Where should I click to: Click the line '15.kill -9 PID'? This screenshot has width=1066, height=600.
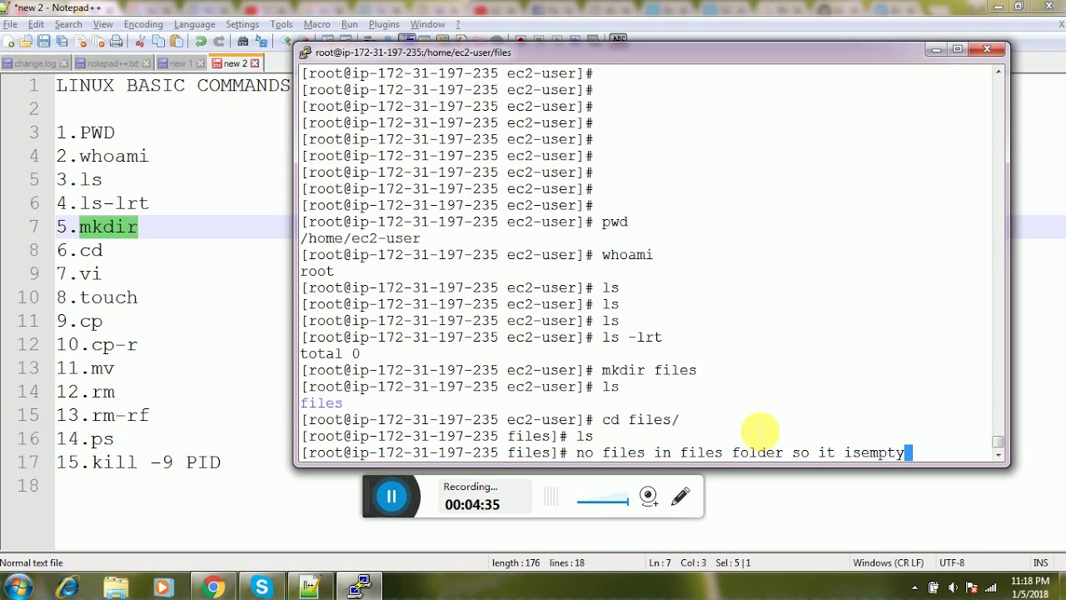(x=138, y=462)
